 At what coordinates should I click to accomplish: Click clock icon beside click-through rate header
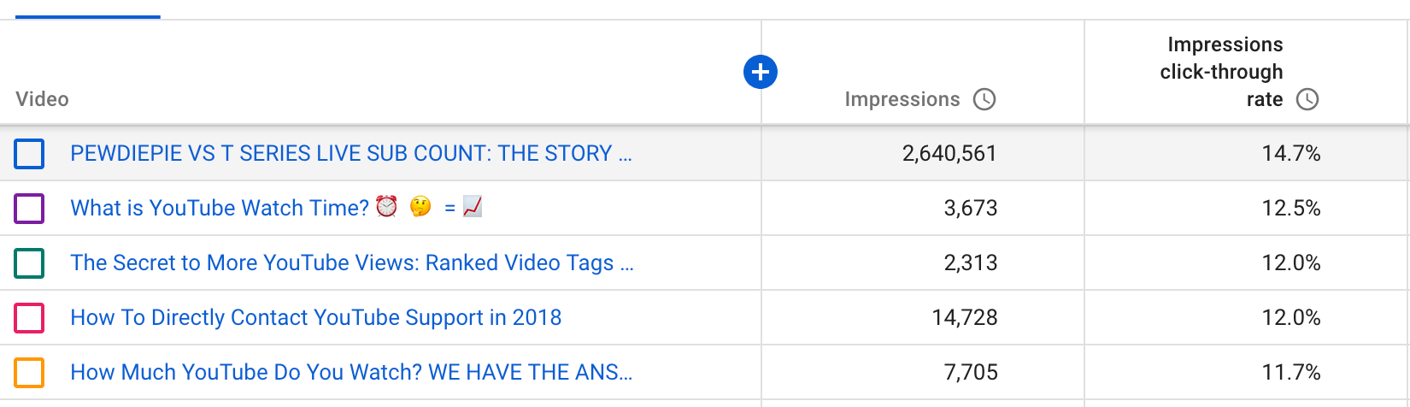pyautogui.click(x=1307, y=99)
